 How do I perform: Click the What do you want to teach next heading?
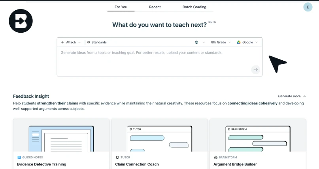pyautogui.click(x=160, y=25)
